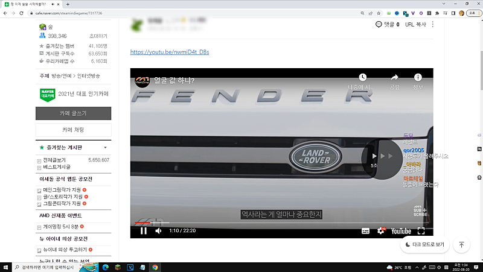
Task: Open the video info icon
Action: pos(418,77)
